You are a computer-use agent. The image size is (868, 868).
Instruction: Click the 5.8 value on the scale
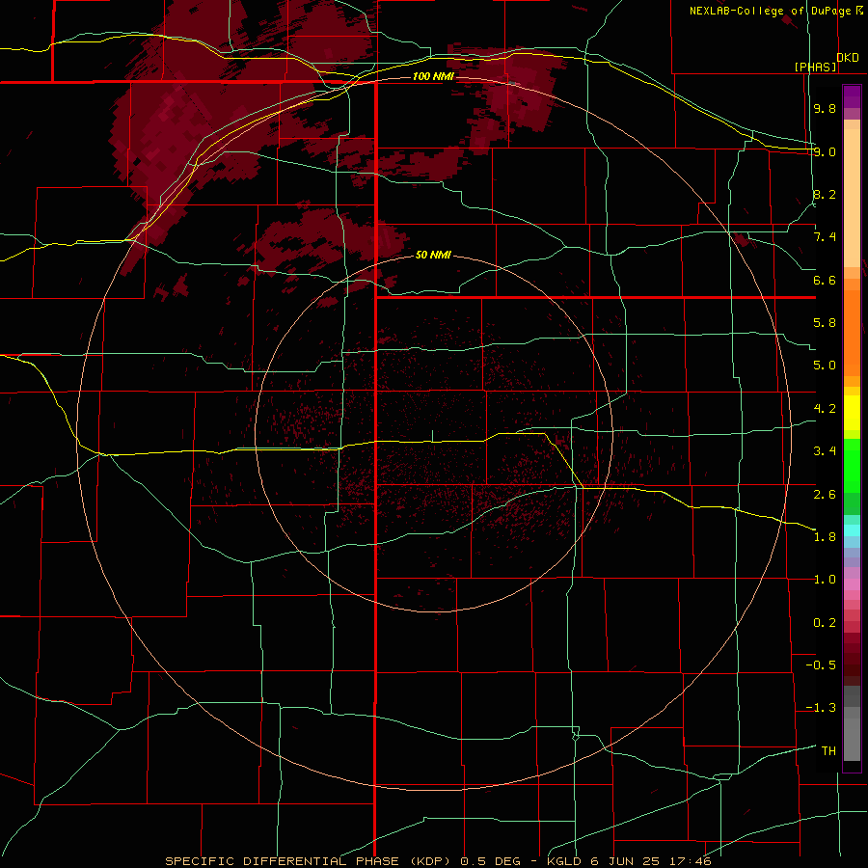click(x=825, y=323)
